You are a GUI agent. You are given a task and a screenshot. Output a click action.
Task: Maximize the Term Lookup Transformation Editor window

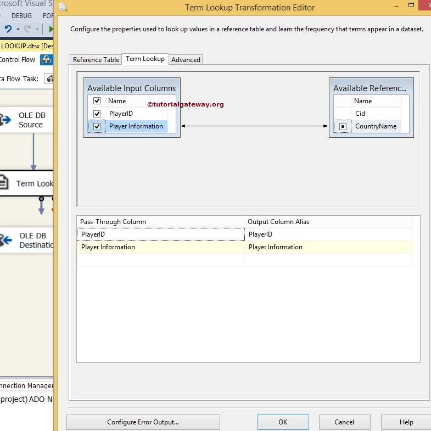point(411,5)
